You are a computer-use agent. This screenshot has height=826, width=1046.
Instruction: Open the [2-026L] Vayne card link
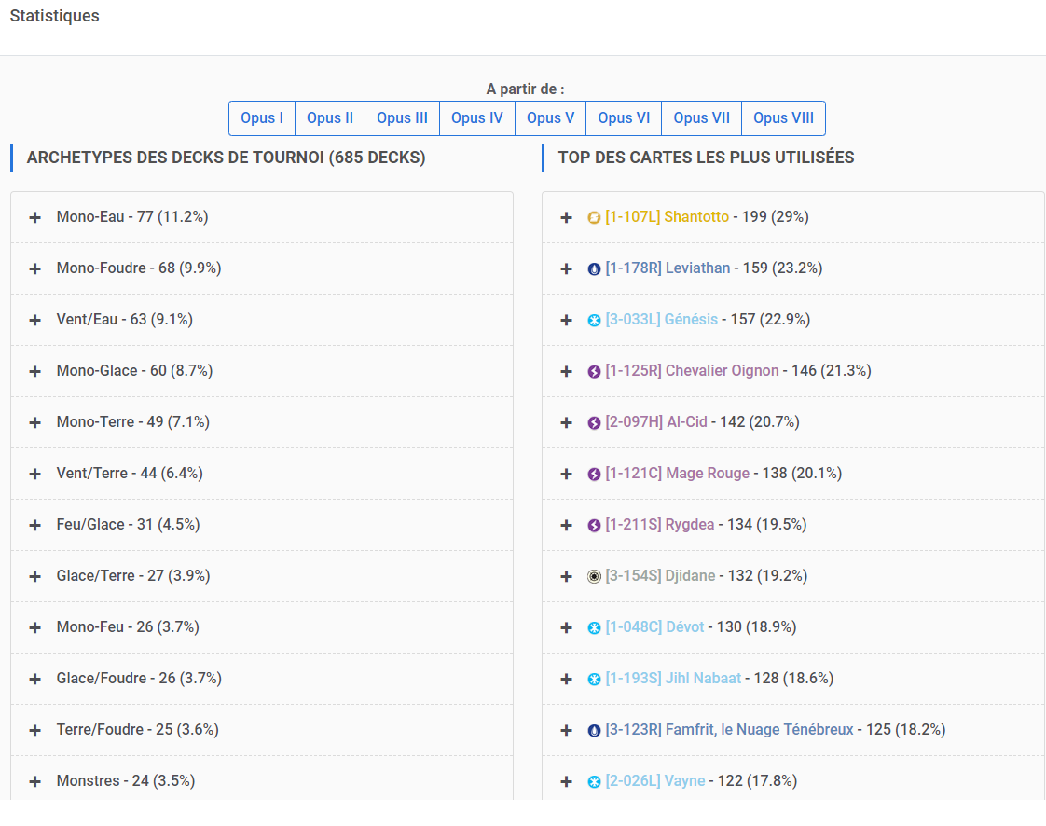(655, 781)
